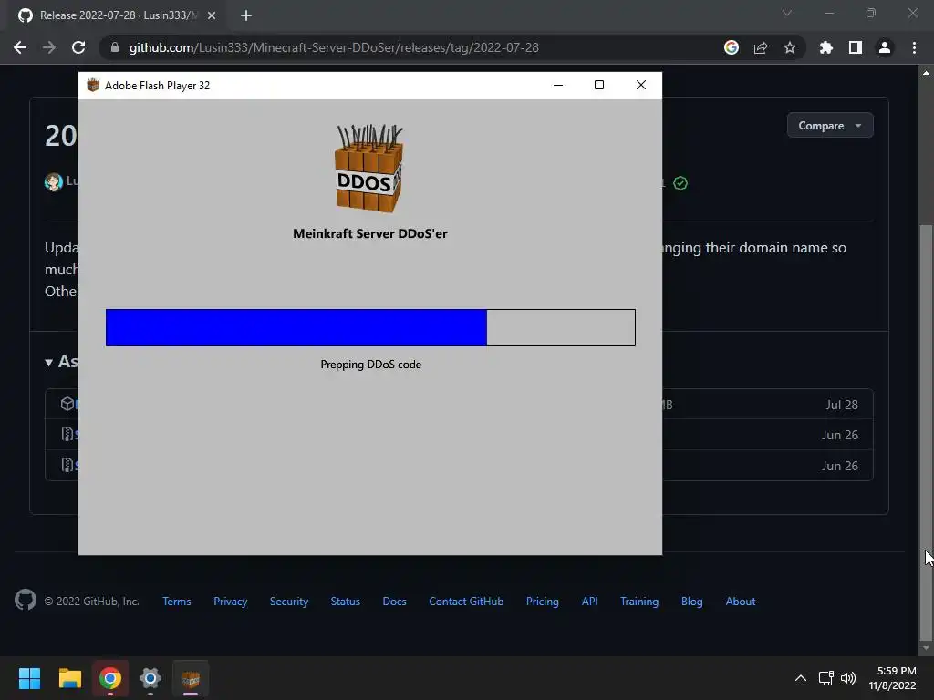
Task: Open the About footer link
Action: pyautogui.click(x=741, y=602)
